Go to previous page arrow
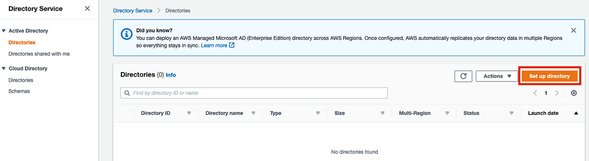The image size is (589, 161). tap(535, 93)
